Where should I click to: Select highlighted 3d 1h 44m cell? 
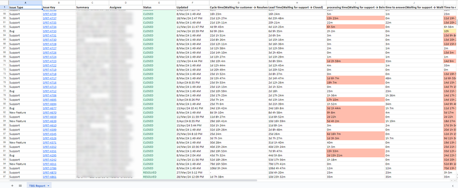355,108
